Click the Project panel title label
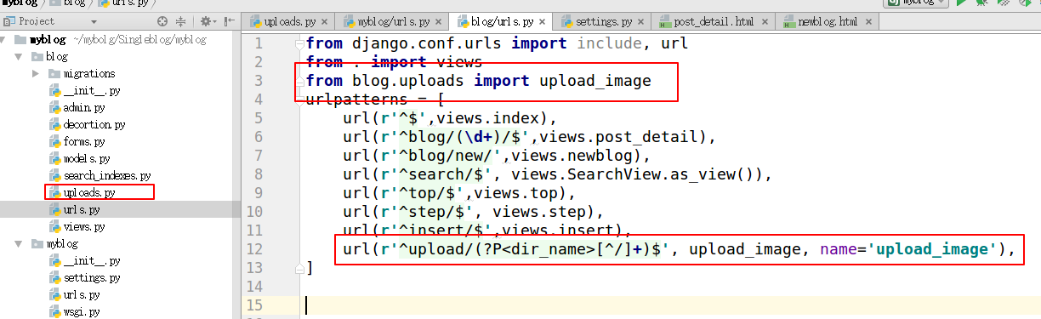 [x=37, y=21]
